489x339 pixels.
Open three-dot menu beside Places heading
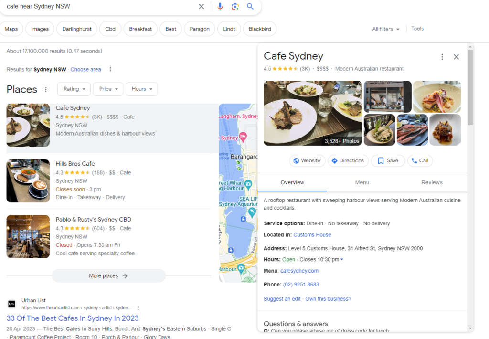[x=46, y=89]
